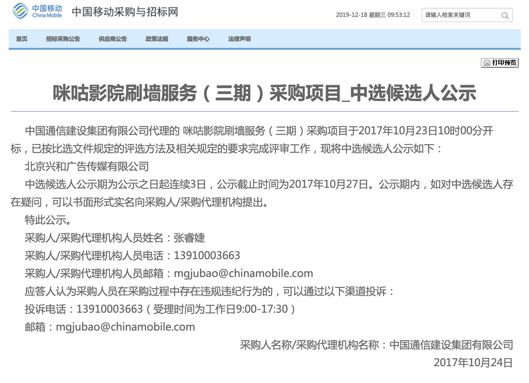The image size is (529, 383).
Task: Click the announcement heading 咪咕影院刷墙服务（三期）
Action: [264, 93]
